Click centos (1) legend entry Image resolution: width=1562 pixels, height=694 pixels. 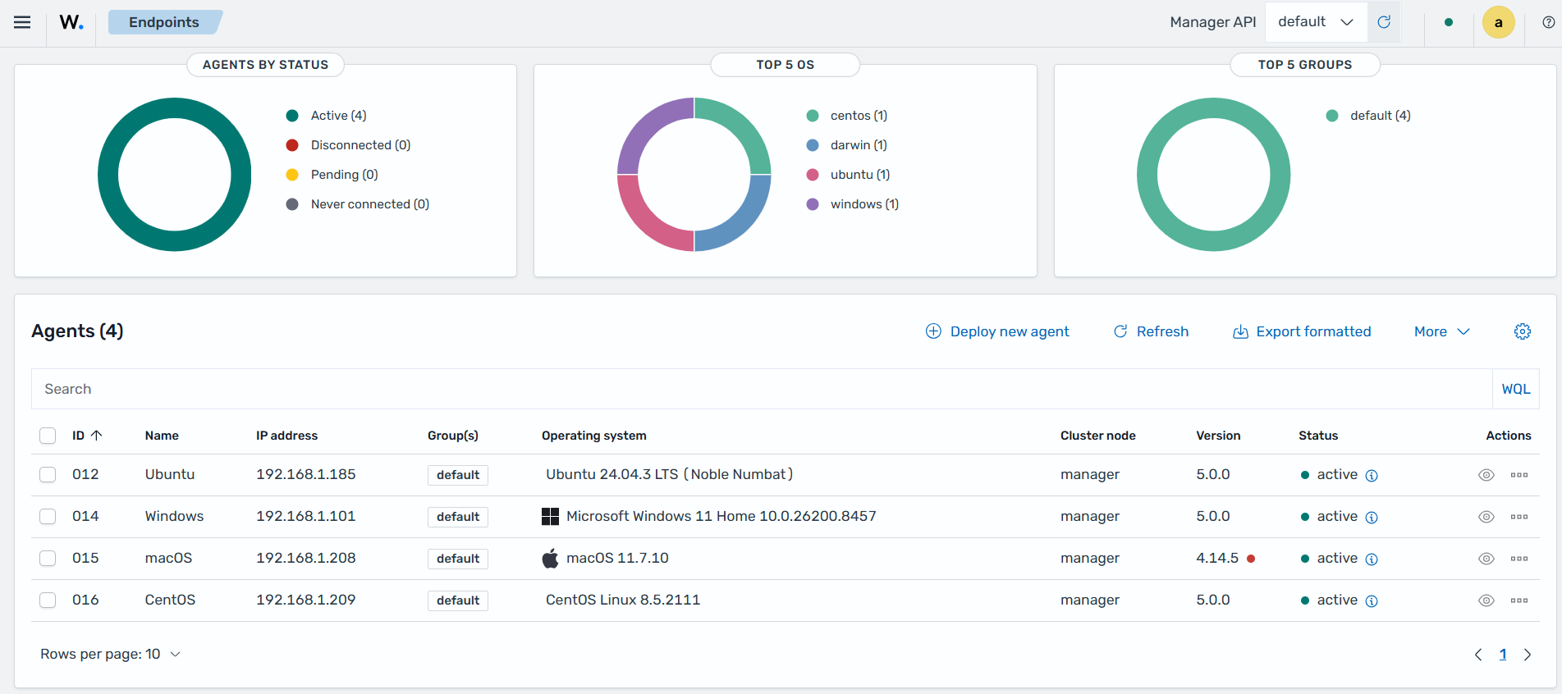pyautogui.click(x=848, y=116)
